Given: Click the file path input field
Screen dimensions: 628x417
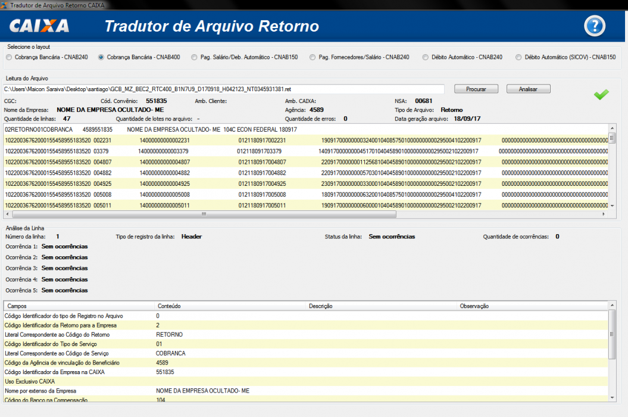Looking at the screenshot, I should (223, 89).
